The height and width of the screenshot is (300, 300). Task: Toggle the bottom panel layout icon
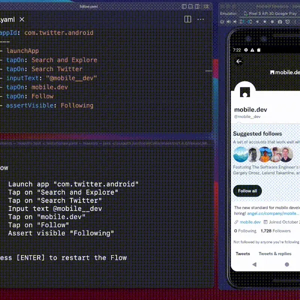[191, 6]
